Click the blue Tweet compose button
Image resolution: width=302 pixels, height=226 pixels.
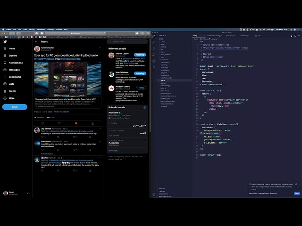15,107
